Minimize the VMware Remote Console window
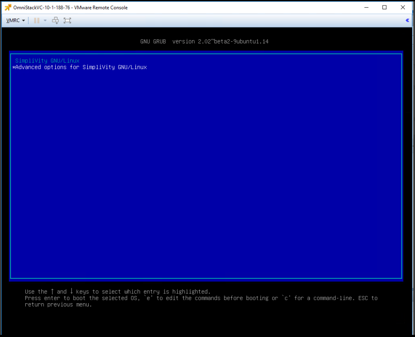 click(x=366, y=8)
